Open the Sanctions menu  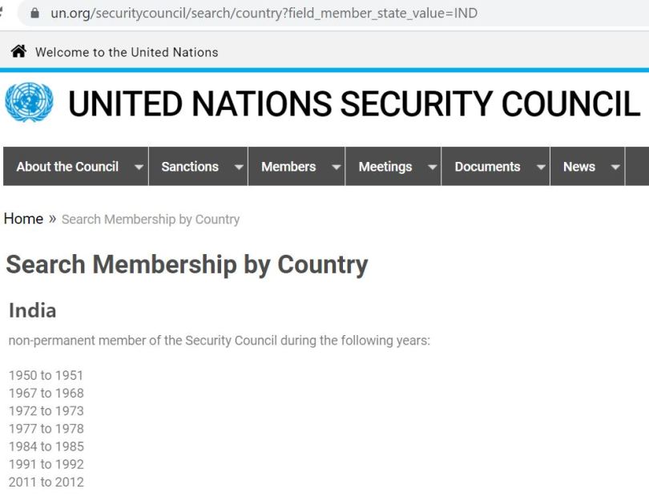[x=190, y=167]
